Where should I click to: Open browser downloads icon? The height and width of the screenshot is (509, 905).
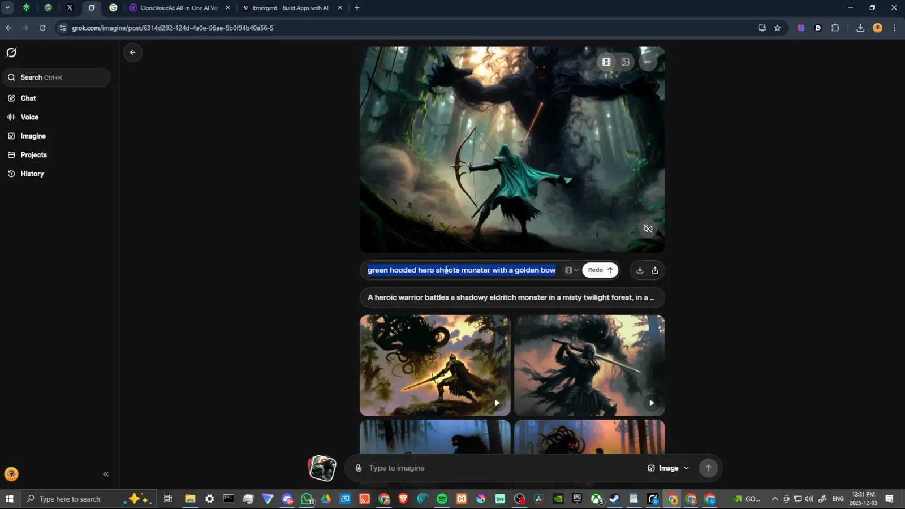(x=860, y=28)
